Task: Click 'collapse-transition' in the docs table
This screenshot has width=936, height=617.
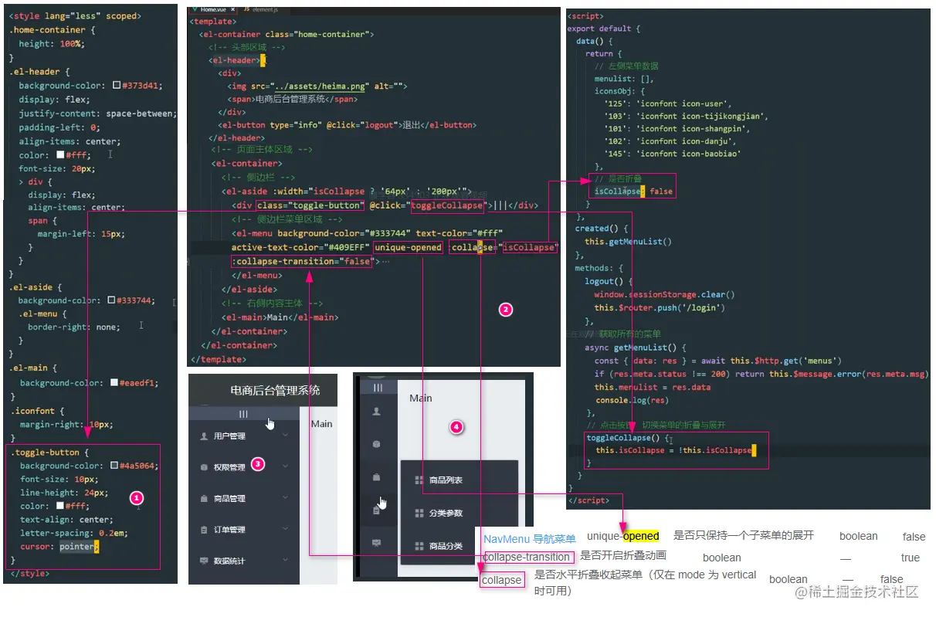Action: pos(528,557)
